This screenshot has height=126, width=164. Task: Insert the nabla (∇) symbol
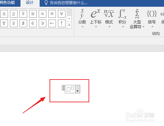click(4, 23)
